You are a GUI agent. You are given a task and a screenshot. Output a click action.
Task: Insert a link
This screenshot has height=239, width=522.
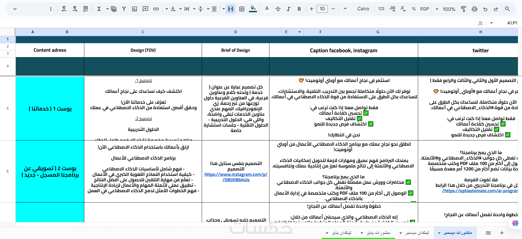156,9
